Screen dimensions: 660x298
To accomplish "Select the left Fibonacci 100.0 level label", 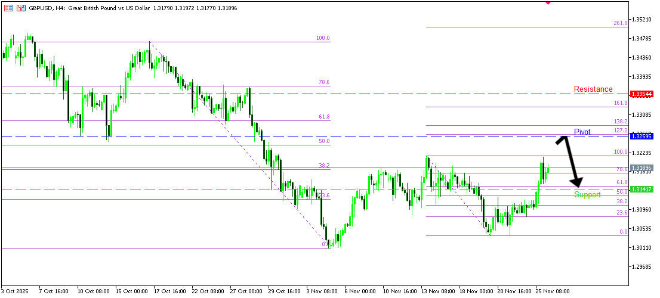I will [323, 38].
